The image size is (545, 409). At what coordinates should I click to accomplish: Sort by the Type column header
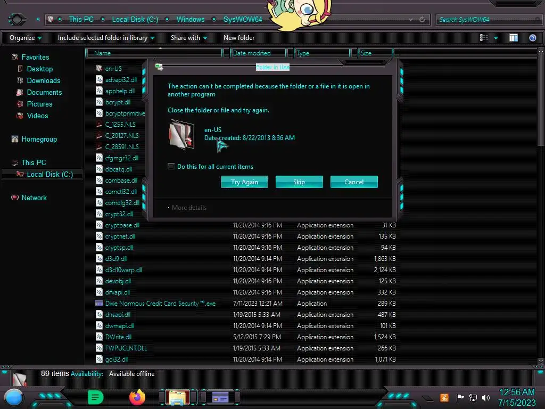(322, 53)
